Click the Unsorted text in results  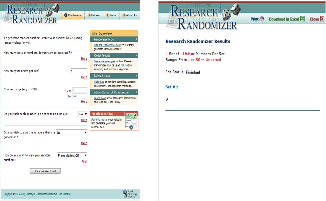point(213,60)
